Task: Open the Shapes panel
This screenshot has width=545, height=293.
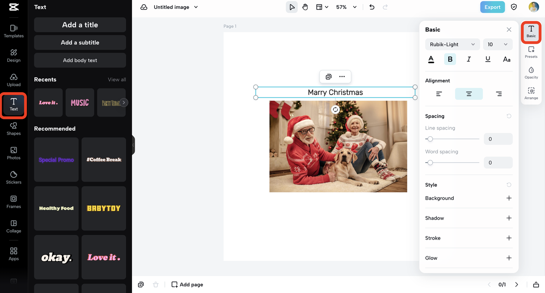Action: [14, 129]
